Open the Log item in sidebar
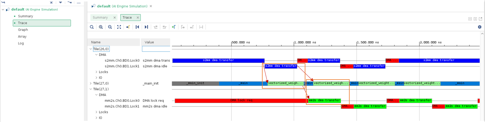This screenshot has width=485, height=122. click(x=21, y=43)
